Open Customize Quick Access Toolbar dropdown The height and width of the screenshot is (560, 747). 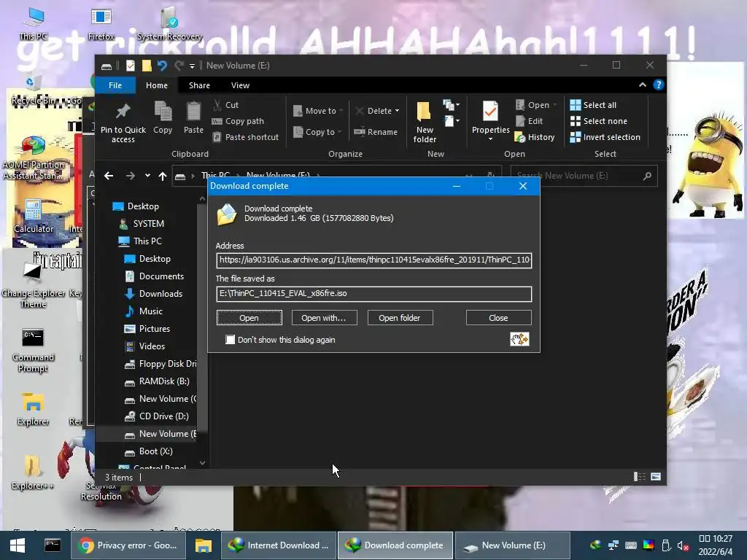[192, 66]
